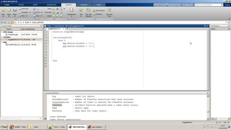Click the Advance button
The height and width of the screenshot is (130, 231).
98,14
